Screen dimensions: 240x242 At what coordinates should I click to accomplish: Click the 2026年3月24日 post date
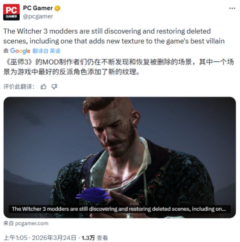[x=54, y=238]
